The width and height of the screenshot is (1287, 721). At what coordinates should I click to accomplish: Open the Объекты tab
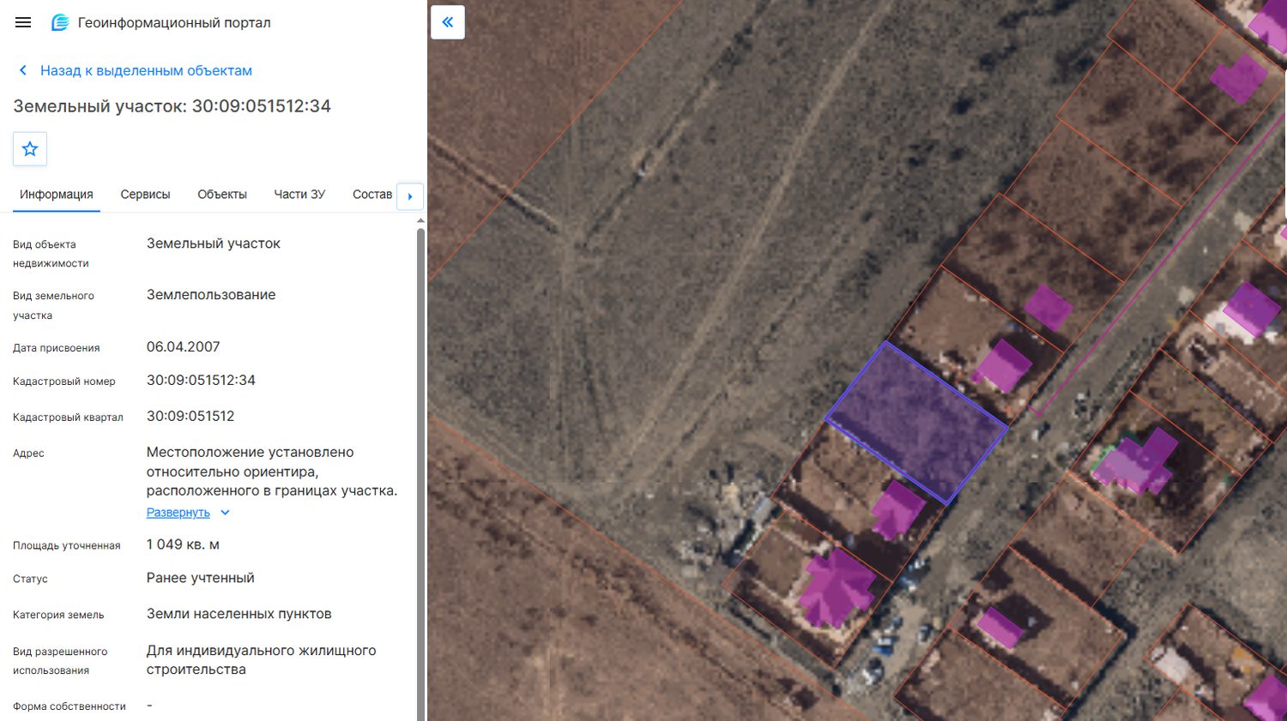pos(222,195)
